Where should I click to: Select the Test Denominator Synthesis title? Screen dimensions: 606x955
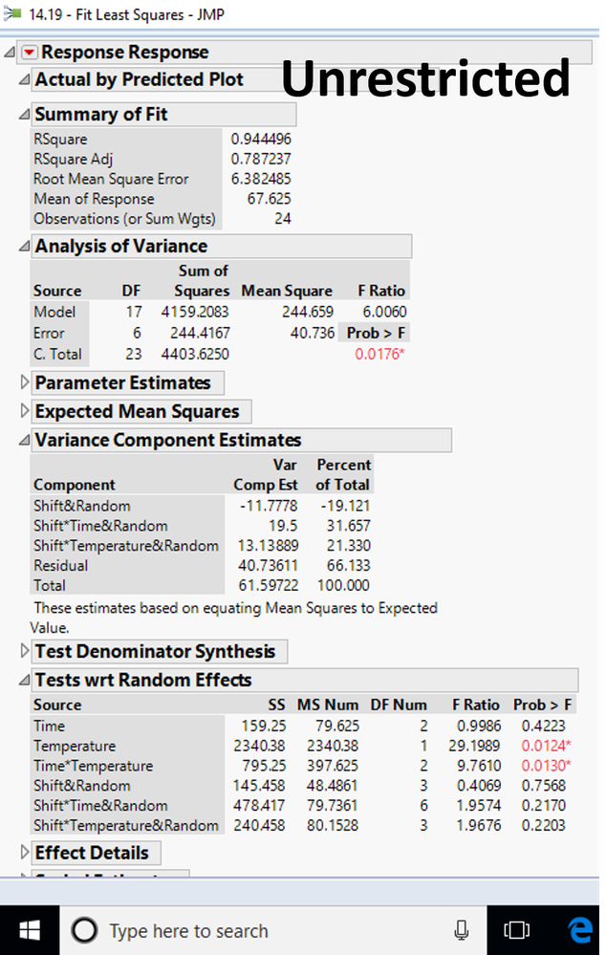coord(160,651)
